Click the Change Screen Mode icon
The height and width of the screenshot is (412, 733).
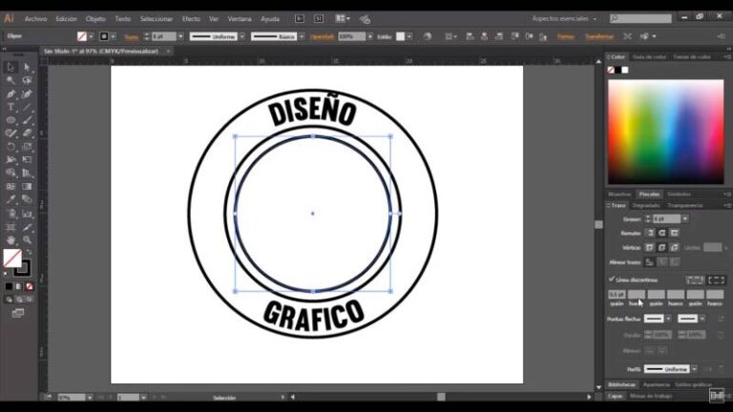point(18,313)
